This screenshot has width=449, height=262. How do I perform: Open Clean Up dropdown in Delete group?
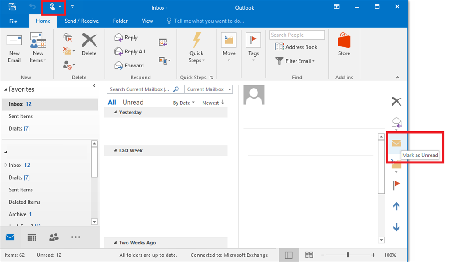coord(69,51)
